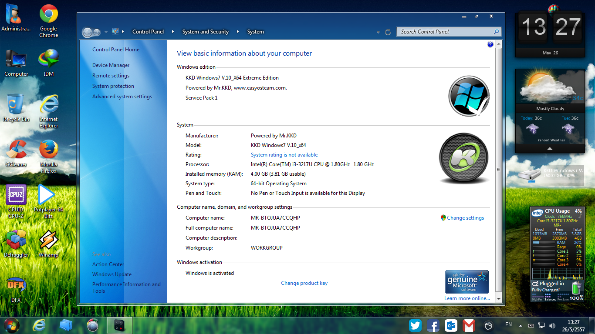
Task: Open the Windows Start menu orb
Action: (12, 325)
